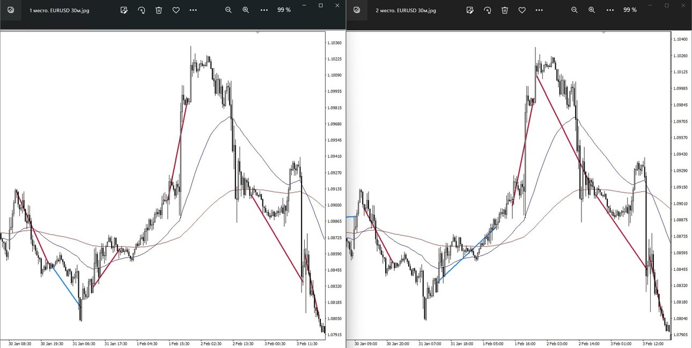Favorite the '2 место' image with the heart icon
This screenshot has height=348, width=692.
tap(522, 10)
